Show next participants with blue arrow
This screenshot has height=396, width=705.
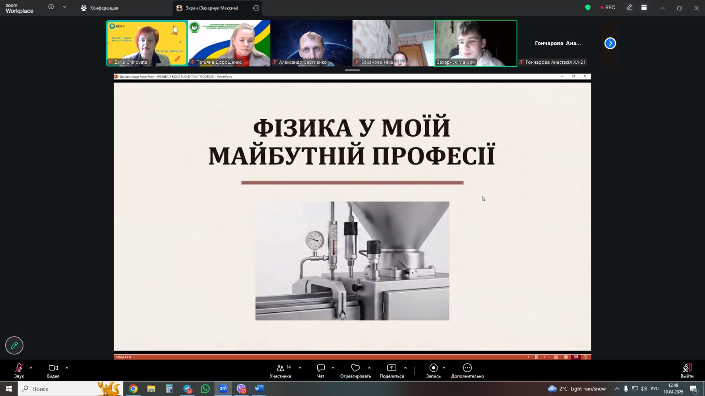tap(610, 43)
